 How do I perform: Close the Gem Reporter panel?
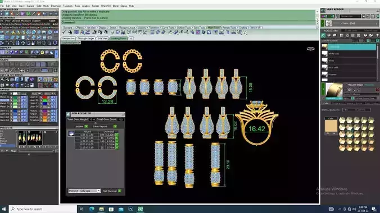point(123,114)
